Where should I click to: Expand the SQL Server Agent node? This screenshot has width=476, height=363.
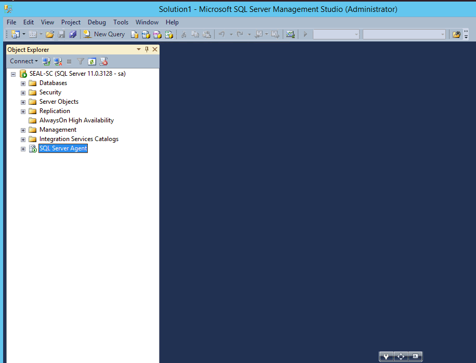click(x=23, y=149)
